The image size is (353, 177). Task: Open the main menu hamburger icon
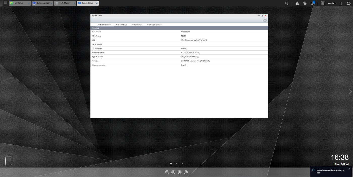click(5, 3)
